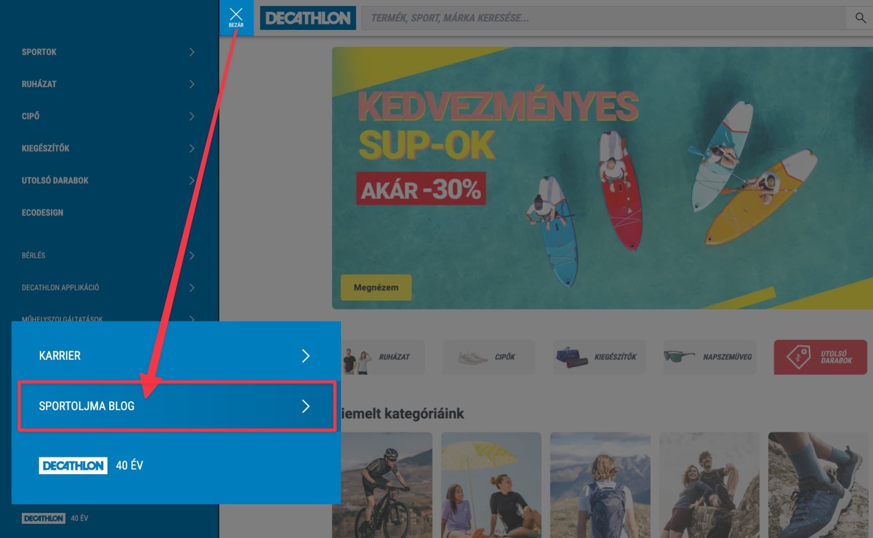Open the hiker with blue backpack photo
This screenshot has height=538, width=873.
[600, 485]
